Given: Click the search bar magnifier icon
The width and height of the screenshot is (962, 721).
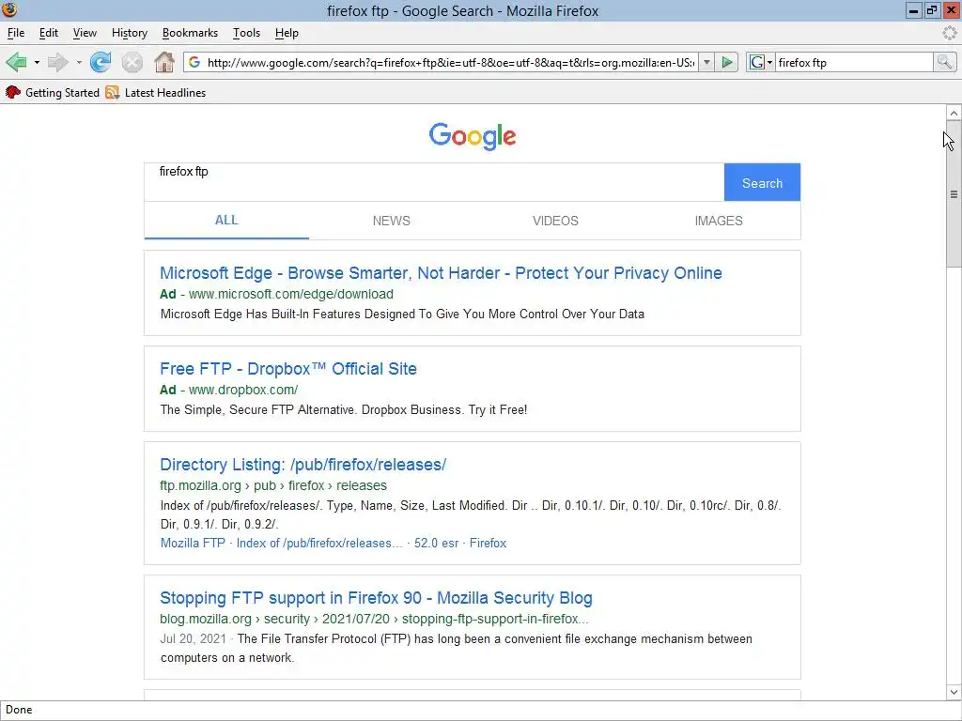Looking at the screenshot, I should coord(945,62).
